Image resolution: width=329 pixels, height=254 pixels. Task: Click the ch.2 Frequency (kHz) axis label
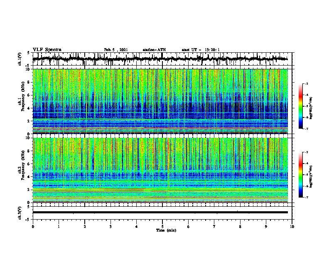point(22,165)
